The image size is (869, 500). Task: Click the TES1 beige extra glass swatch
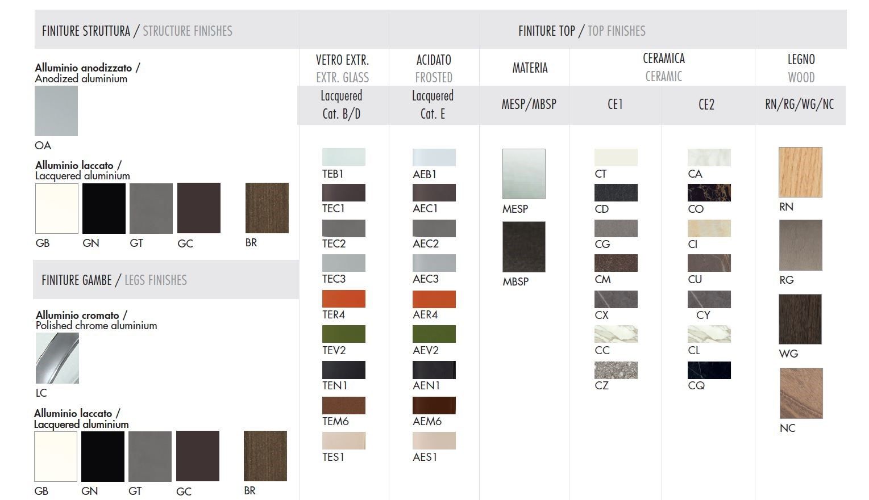(343, 441)
